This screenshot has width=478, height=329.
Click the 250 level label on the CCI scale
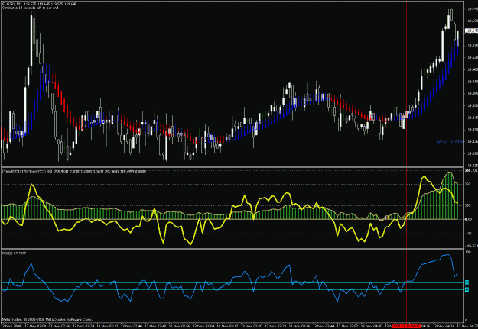point(468,185)
